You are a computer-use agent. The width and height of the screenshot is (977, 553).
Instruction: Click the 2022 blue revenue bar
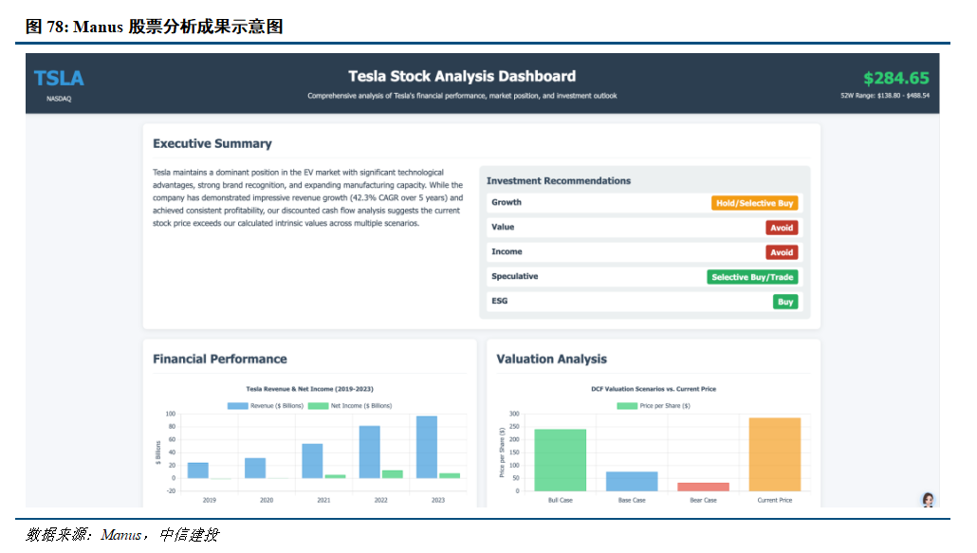[x=369, y=452]
